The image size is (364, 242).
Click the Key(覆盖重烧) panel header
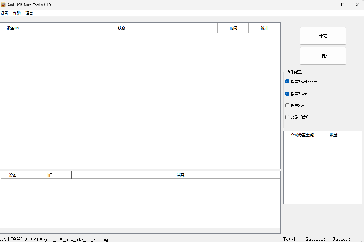302,135
